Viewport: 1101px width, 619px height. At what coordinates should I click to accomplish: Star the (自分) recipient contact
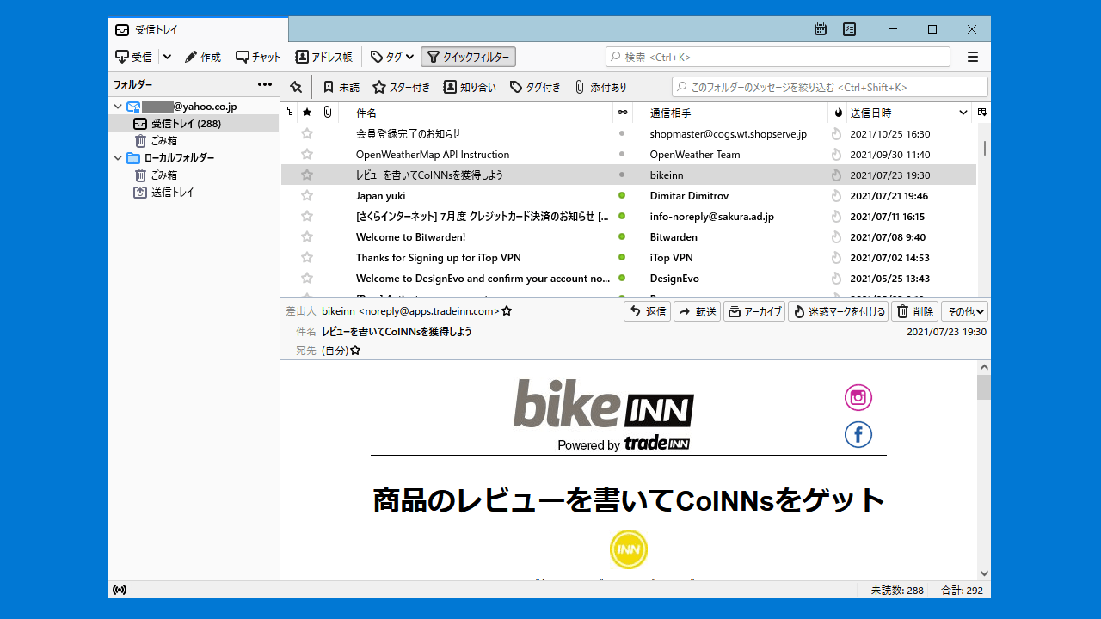point(355,351)
